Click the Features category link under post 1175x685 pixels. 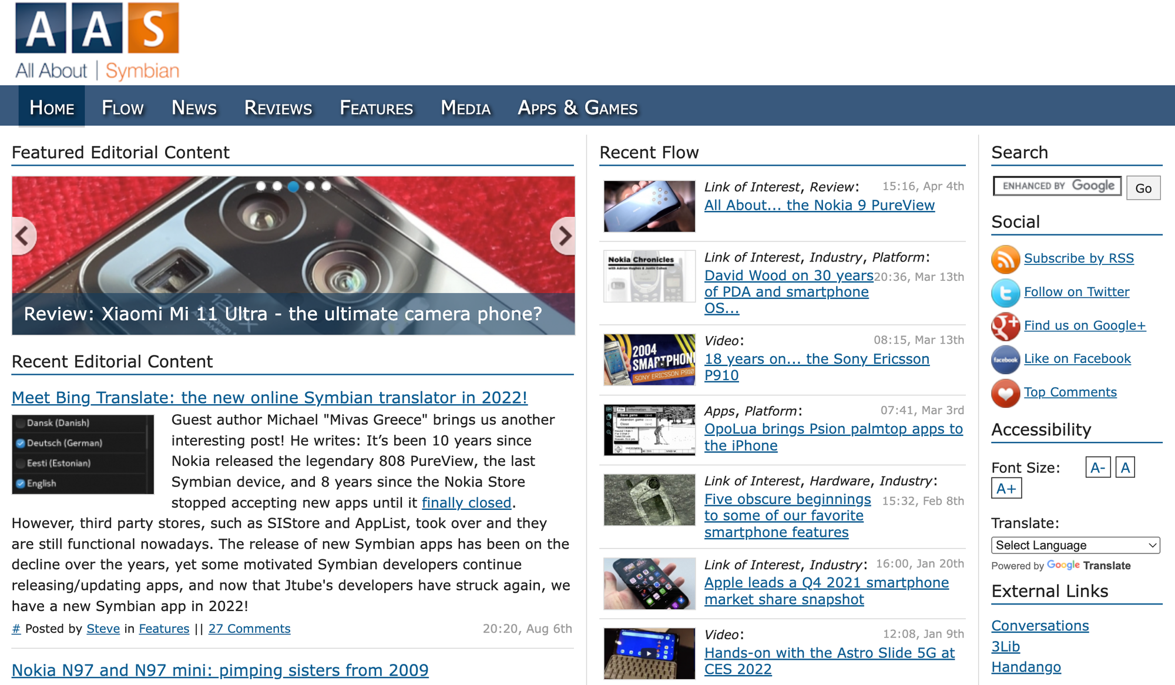(x=164, y=629)
